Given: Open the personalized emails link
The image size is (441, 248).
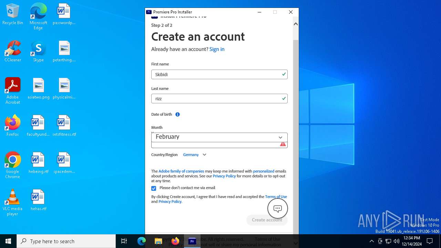Looking at the screenshot, I should 264,171.
